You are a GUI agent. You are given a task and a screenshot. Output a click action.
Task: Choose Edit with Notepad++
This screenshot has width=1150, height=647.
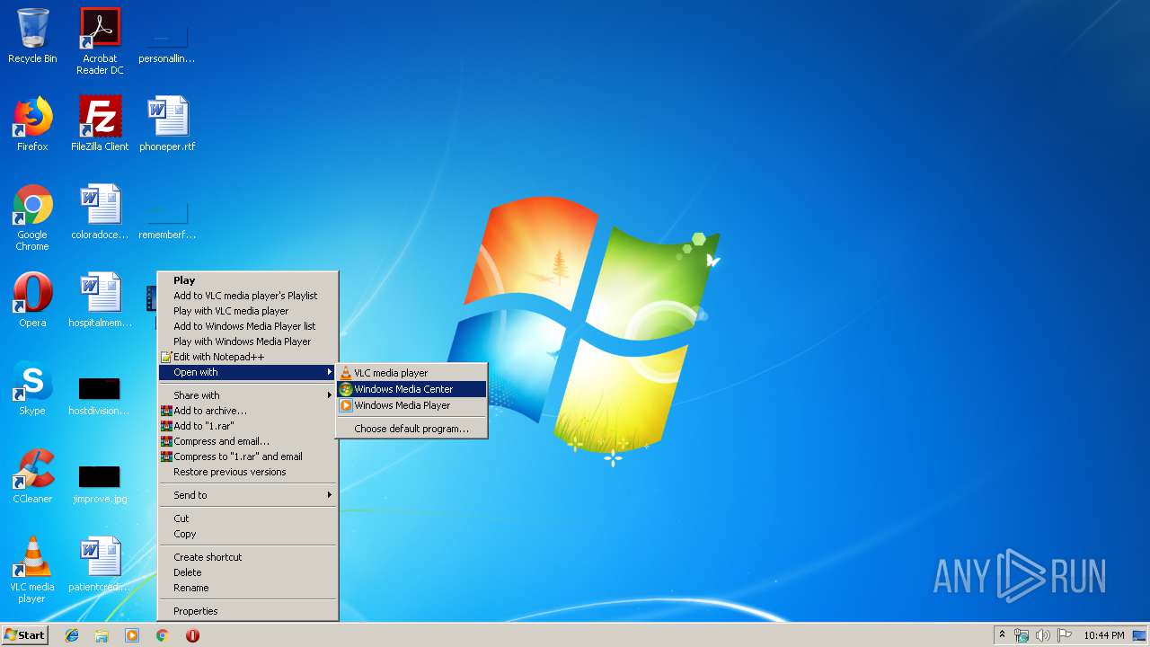coord(248,357)
